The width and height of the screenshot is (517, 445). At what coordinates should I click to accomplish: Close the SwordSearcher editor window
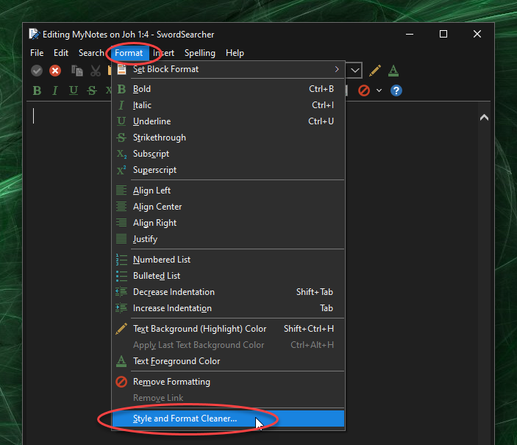pyautogui.click(x=477, y=34)
